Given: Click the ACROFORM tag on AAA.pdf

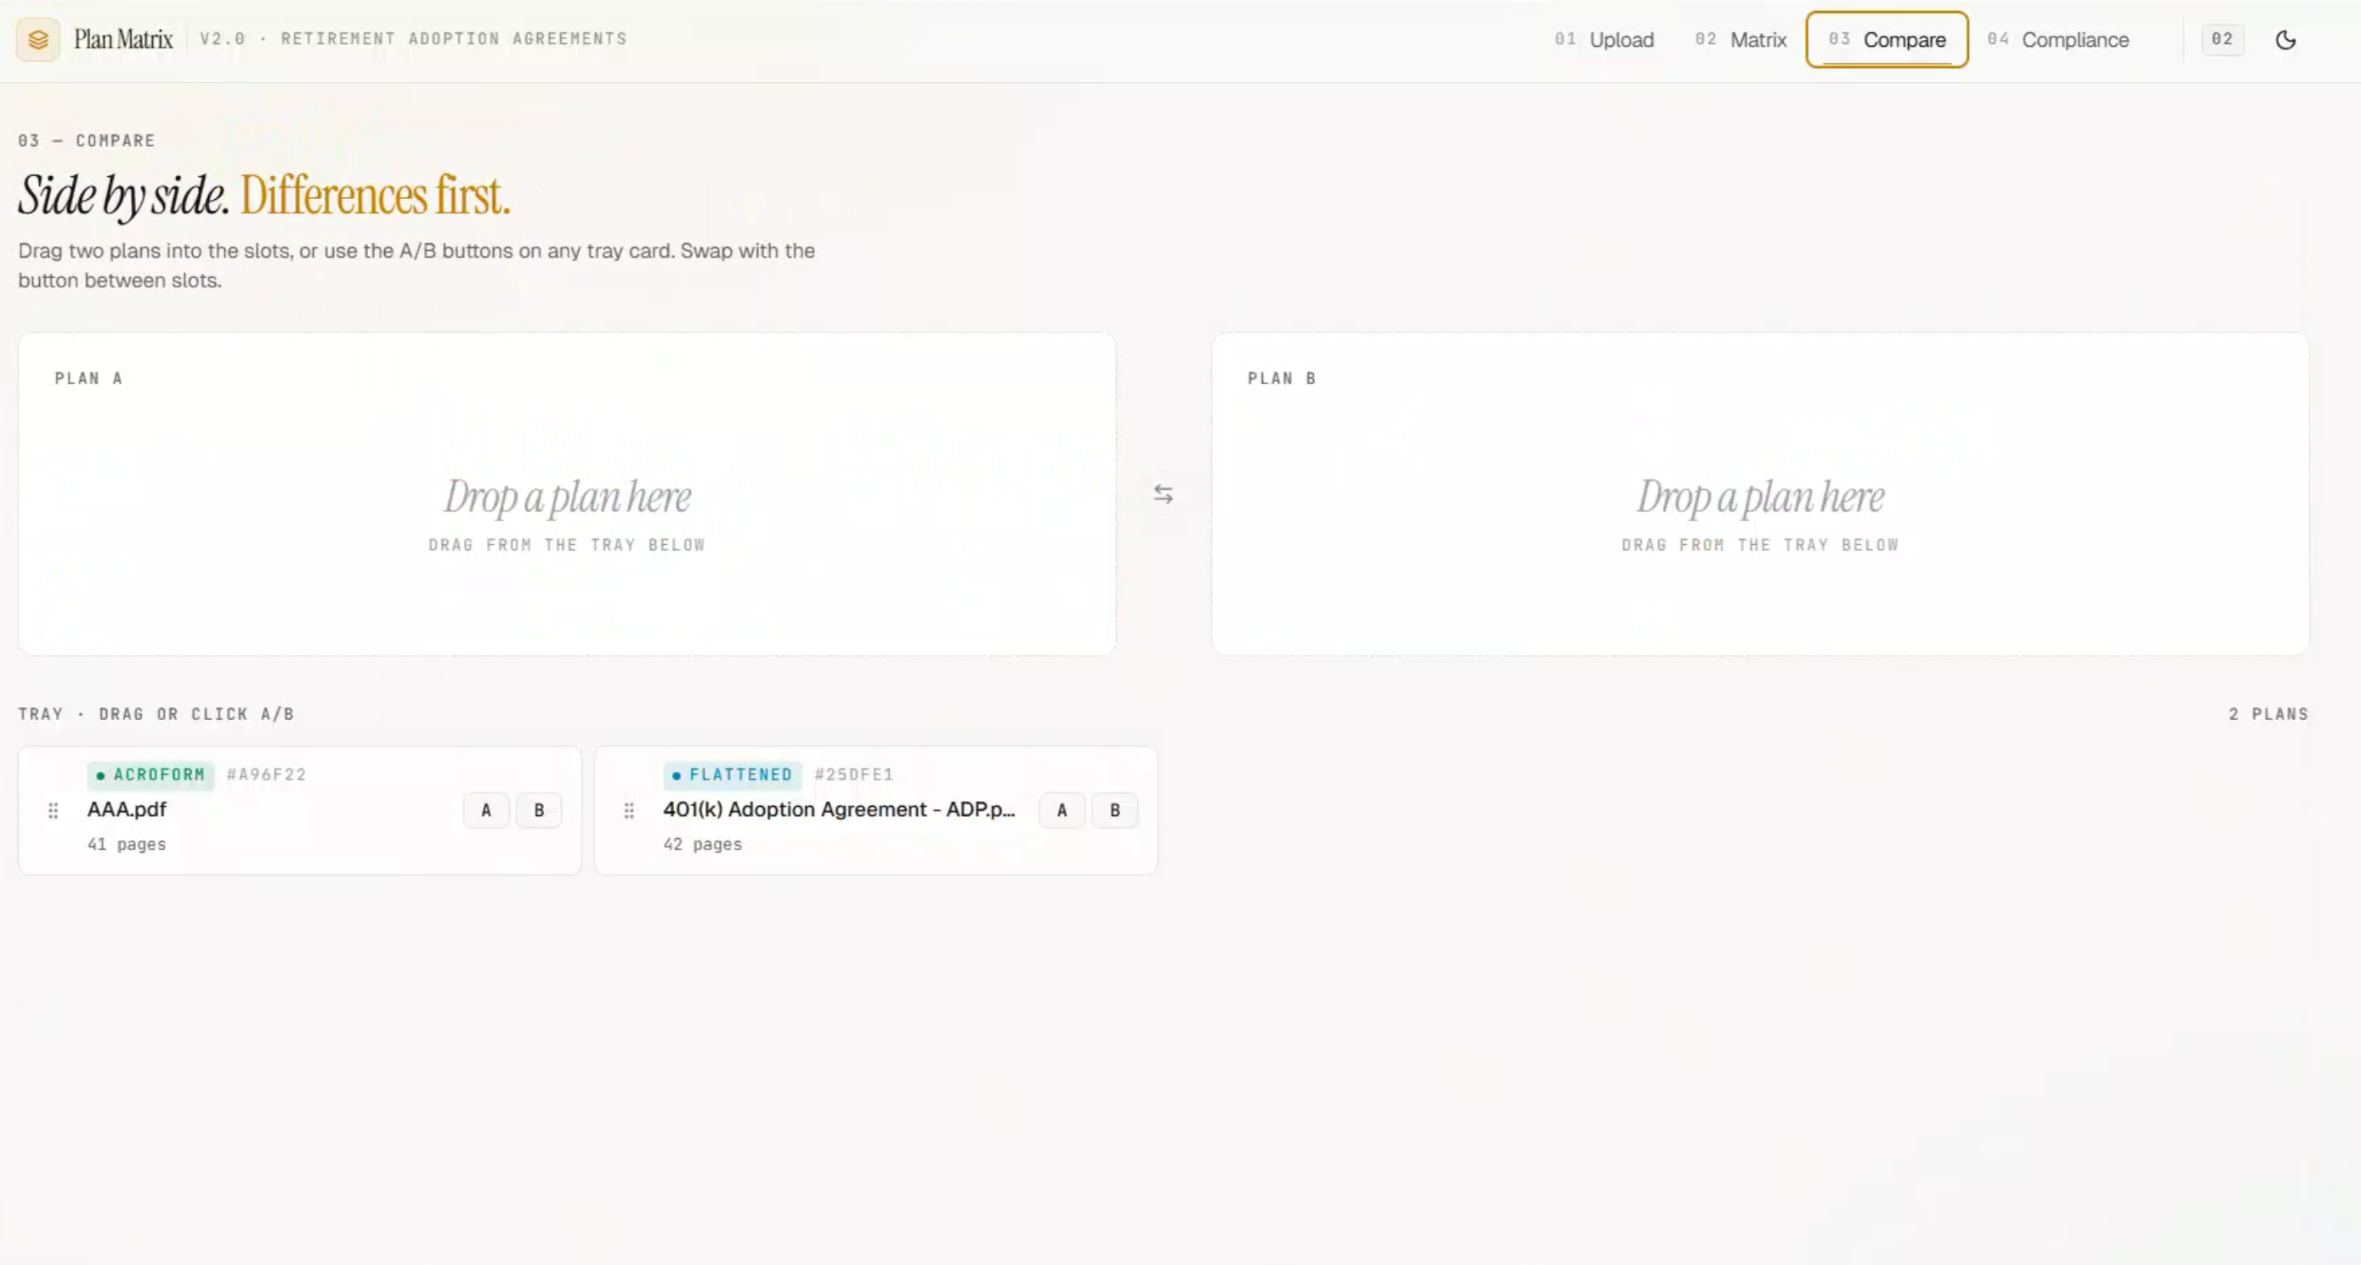Looking at the screenshot, I should click(x=150, y=774).
